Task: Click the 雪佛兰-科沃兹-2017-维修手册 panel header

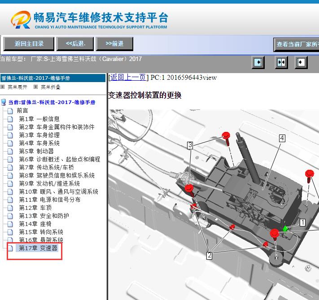Action: click(x=53, y=78)
